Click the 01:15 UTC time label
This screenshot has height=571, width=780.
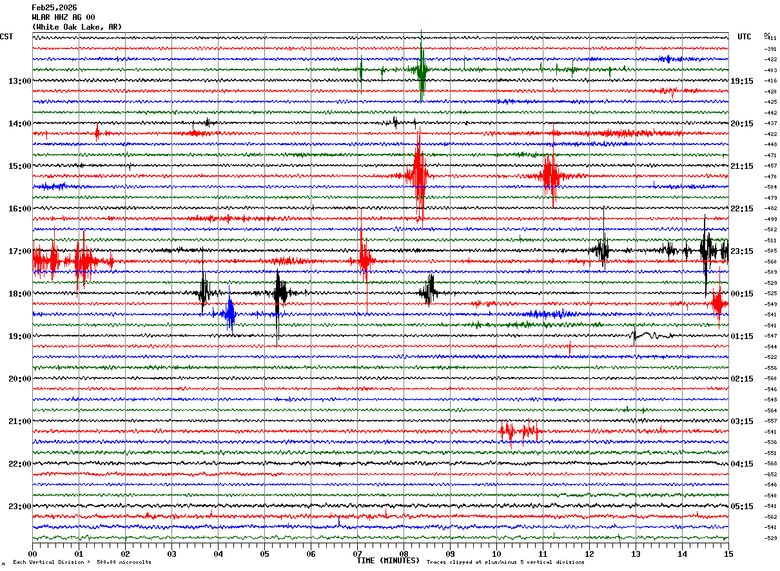pos(742,336)
